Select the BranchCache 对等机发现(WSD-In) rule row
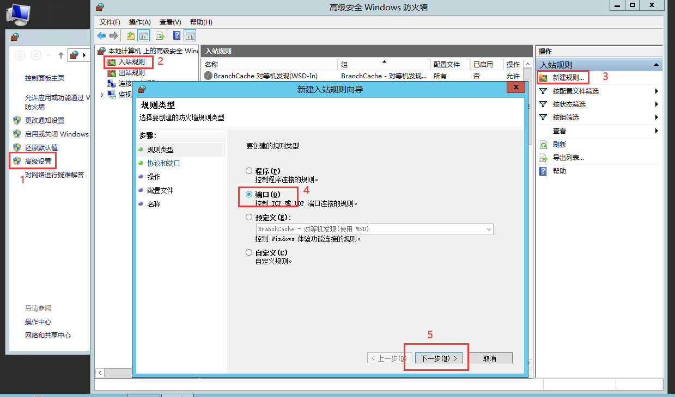This screenshot has height=397, width=675. 362,76
